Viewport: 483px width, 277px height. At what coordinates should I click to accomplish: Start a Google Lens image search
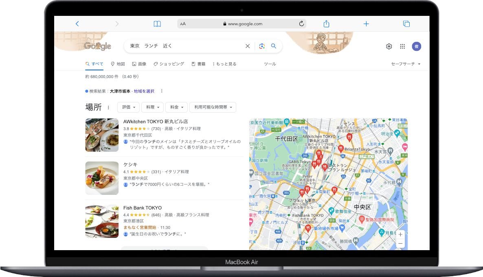(262, 46)
